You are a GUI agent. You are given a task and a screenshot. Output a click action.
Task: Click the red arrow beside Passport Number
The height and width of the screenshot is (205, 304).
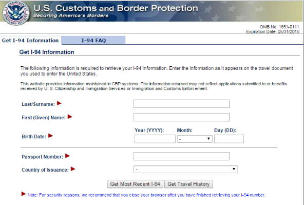[67, 156]
